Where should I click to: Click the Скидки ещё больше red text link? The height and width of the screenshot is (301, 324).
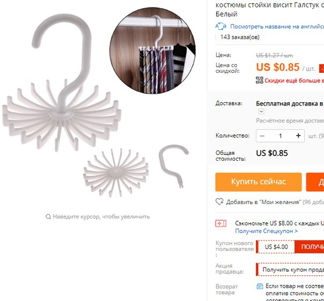tap(294, 80)
